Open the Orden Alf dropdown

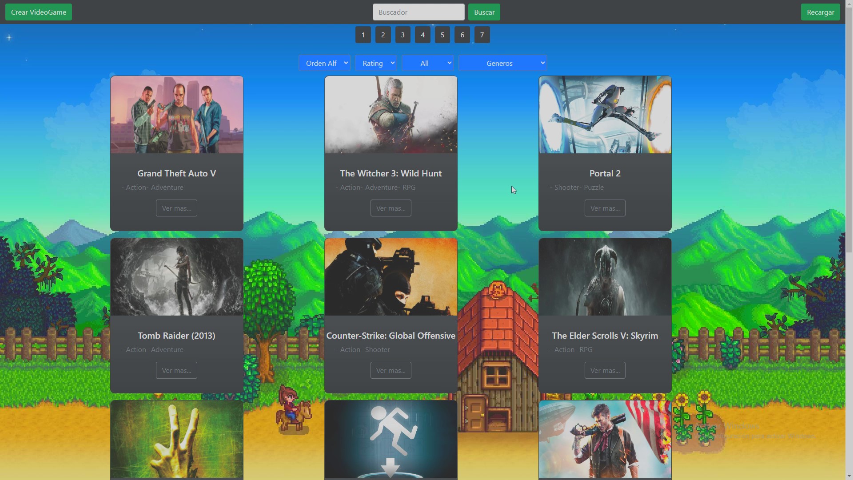(x=325, y=63)
